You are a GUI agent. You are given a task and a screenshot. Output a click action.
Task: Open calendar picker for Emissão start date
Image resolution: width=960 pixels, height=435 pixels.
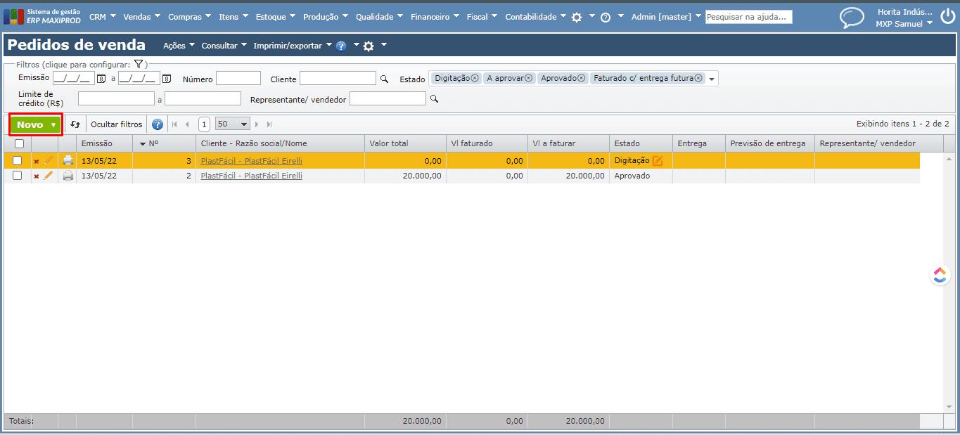(101, 79)
